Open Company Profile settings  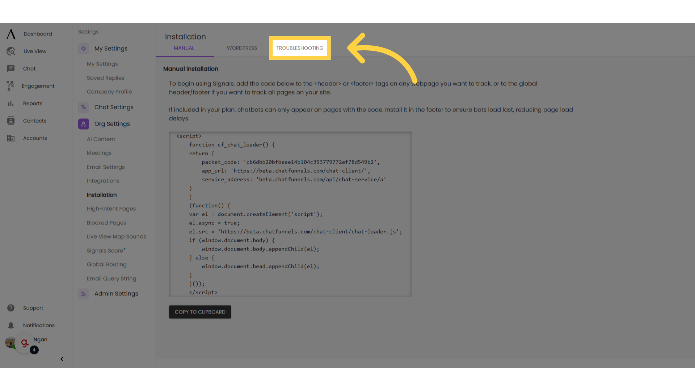[x=109, y=92]
